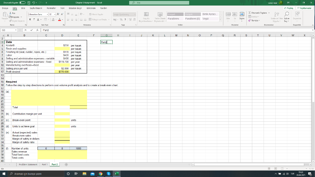Click the Açıklamalar comments button

[304, 8]
